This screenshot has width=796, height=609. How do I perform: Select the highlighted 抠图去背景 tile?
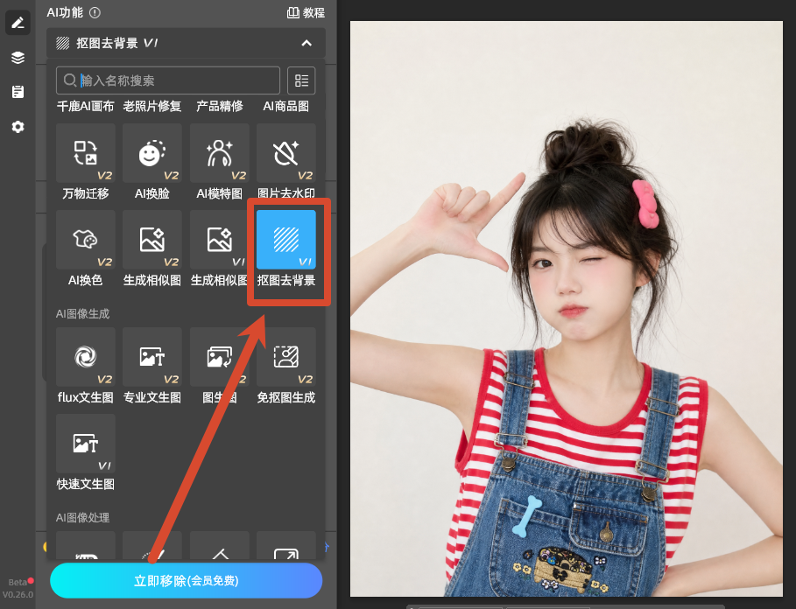286,240
